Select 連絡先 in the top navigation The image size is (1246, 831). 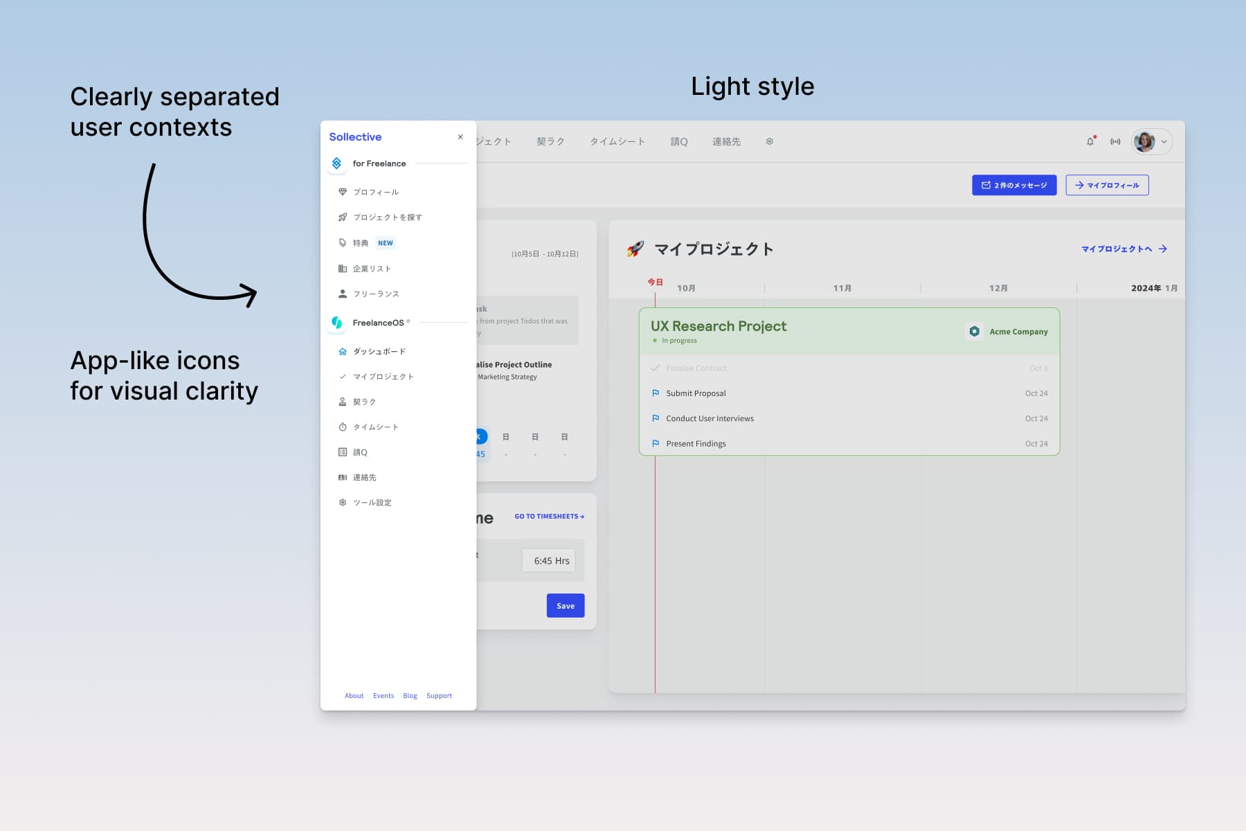coord(725,141)
